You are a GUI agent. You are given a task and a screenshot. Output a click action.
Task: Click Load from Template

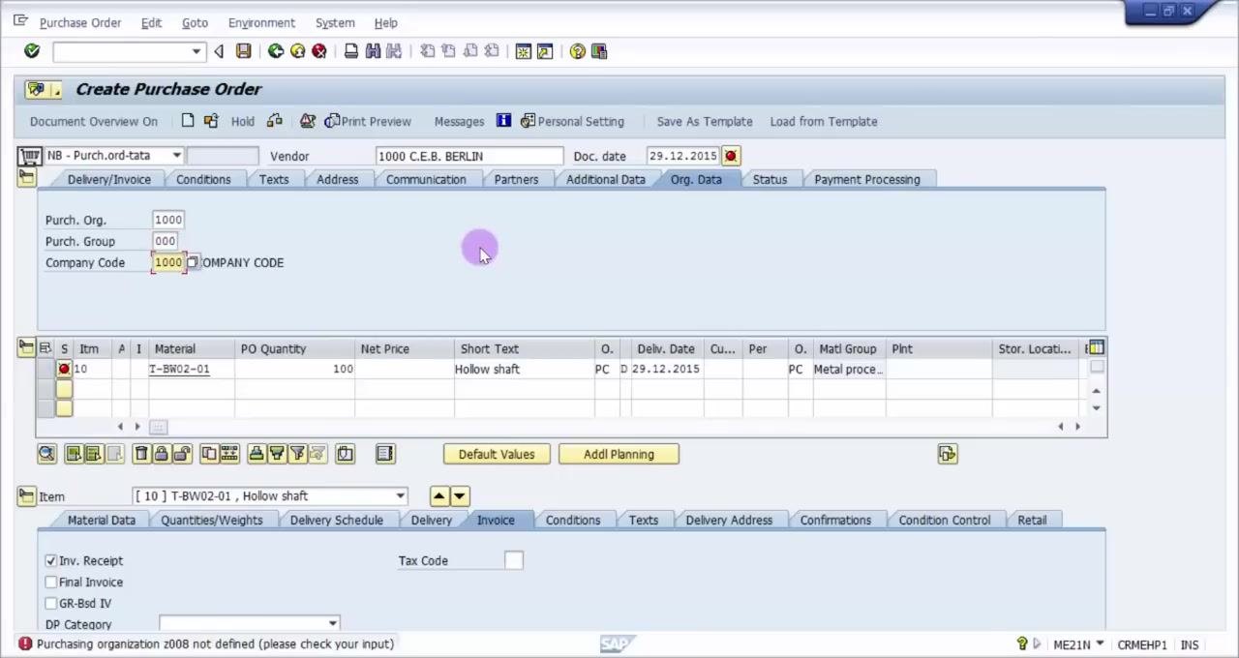(824, 121)
